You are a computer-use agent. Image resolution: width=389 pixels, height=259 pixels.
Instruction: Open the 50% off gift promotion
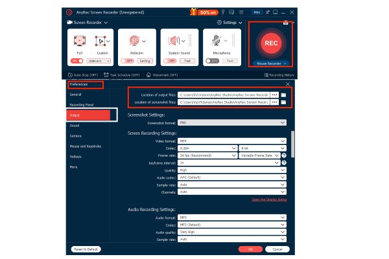point(204,12)
